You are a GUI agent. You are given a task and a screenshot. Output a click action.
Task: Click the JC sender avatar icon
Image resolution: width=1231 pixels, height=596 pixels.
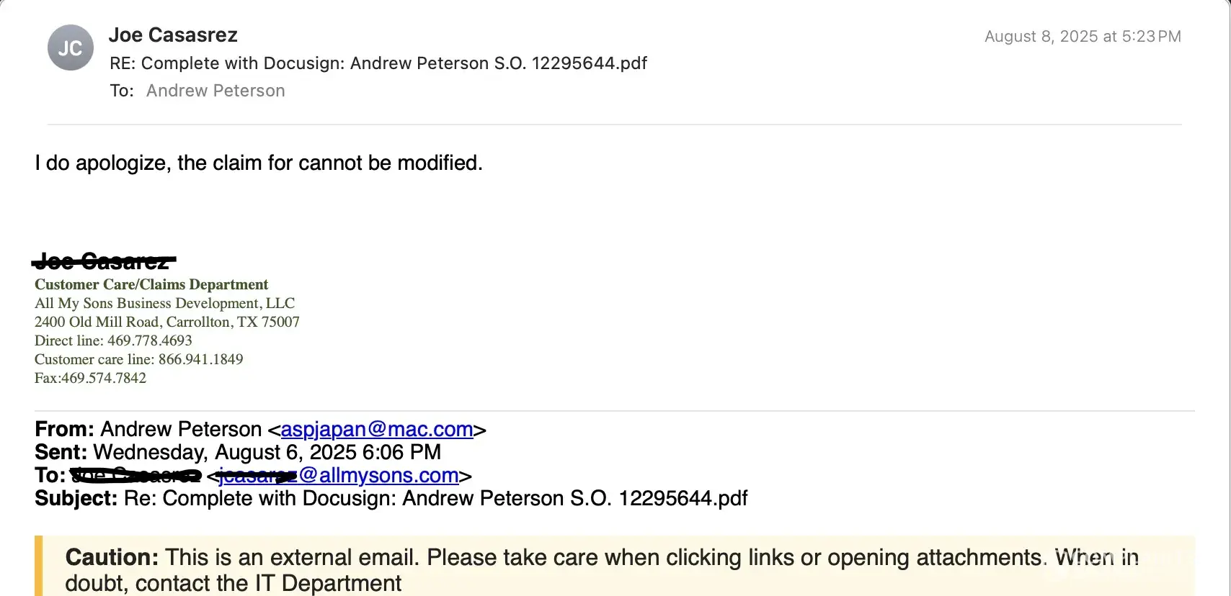tap(70, 48)
